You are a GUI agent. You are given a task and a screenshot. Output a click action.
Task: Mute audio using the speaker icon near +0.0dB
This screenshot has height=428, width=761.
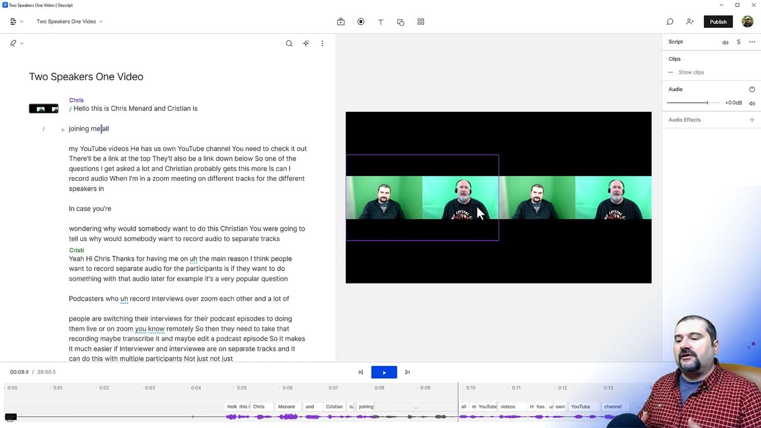752,103
